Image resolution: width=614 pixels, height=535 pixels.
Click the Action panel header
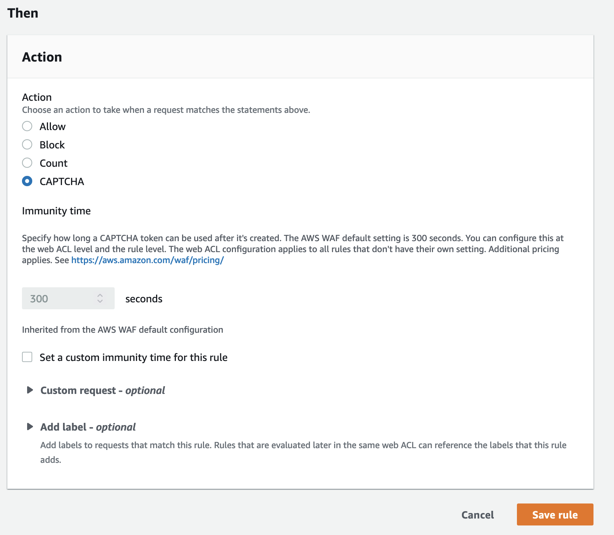tap(42, 57)
